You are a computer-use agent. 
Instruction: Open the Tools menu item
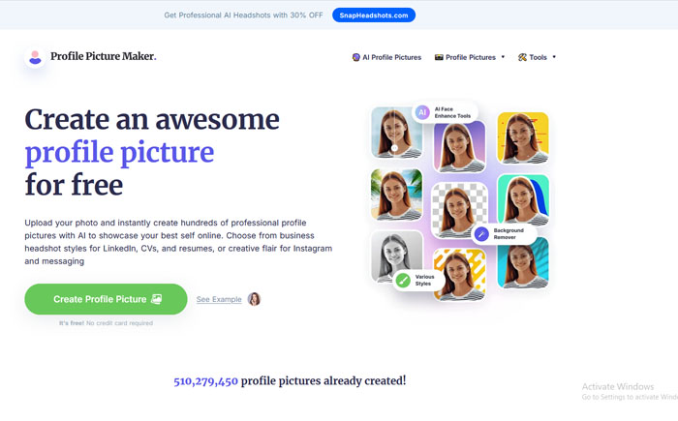pos(538,57)
